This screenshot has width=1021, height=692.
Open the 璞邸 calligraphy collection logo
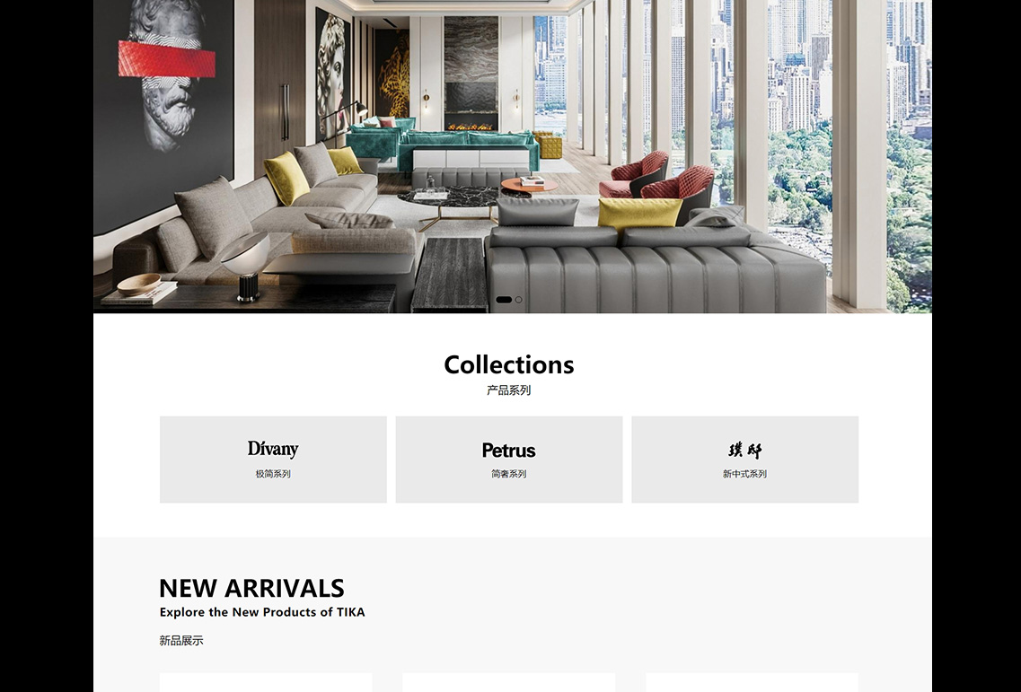745,450
